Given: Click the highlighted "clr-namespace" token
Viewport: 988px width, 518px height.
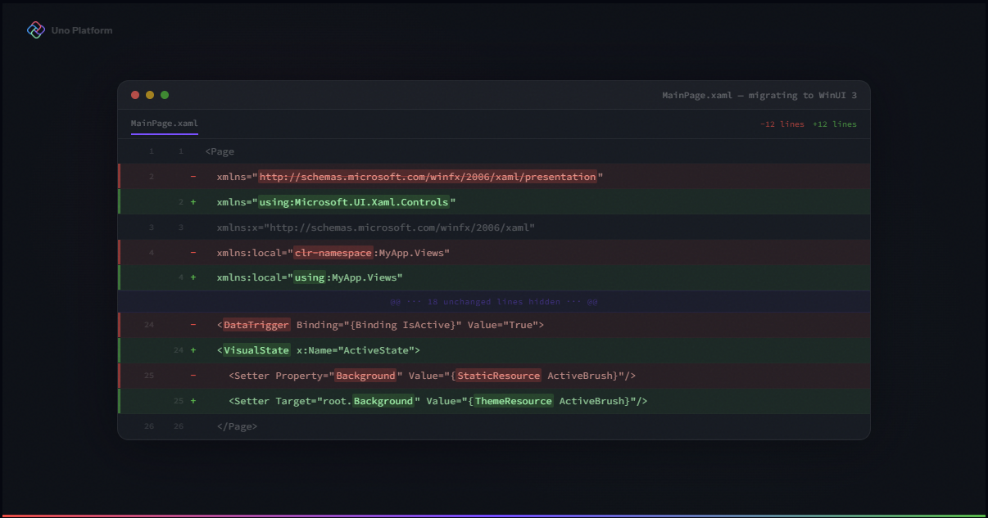Looking at the screenshot, I should point(333,253).
